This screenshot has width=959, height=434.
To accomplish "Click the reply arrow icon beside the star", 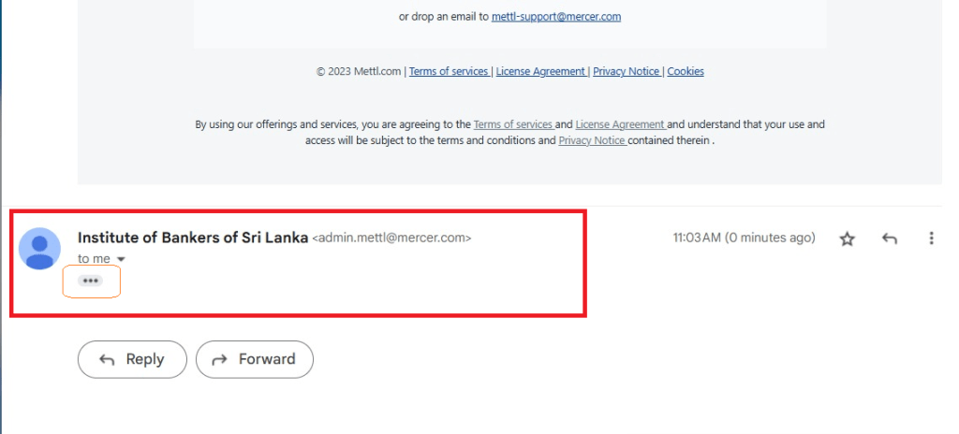I will click(890, 239).
